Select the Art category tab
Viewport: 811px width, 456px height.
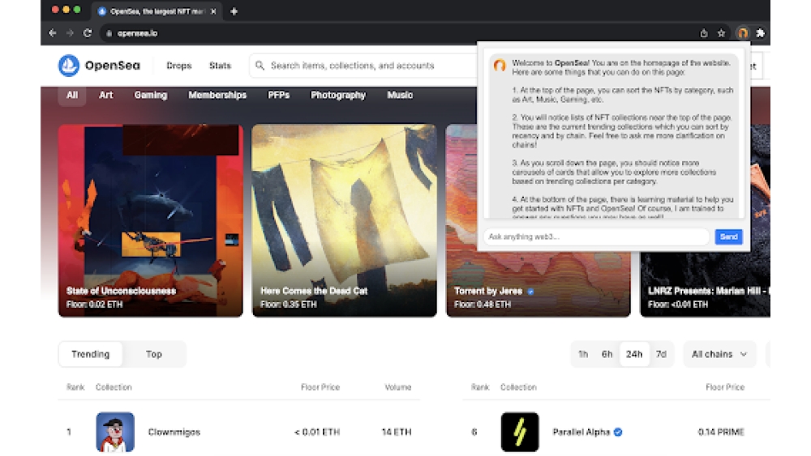pos(106,95)
